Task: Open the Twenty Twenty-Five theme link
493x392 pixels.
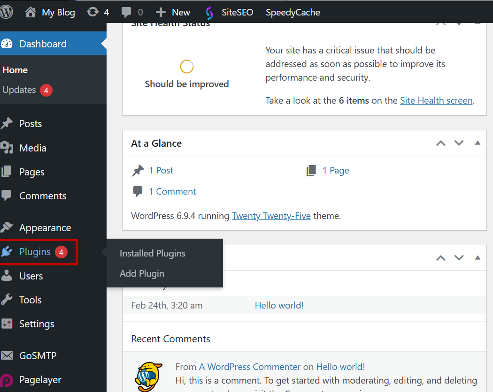Action: pos(271,216)
